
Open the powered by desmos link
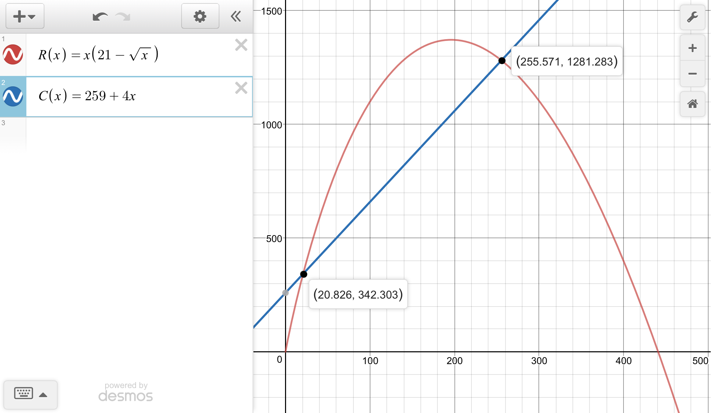pos(126,392)
